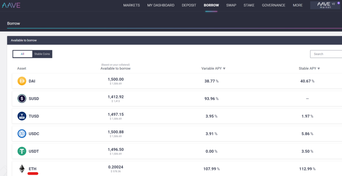This screenshot has height=176, width=342.
Task: Select the BORROW navigation tab
Action: coord(211,5)
